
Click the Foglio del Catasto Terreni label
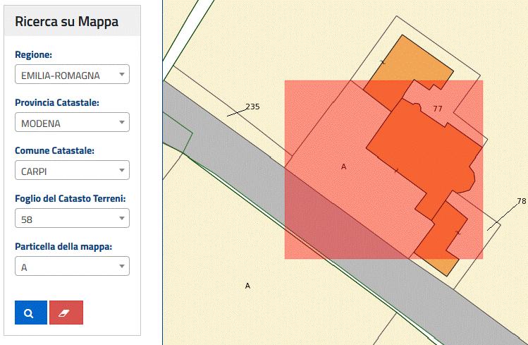click(70, 198)
